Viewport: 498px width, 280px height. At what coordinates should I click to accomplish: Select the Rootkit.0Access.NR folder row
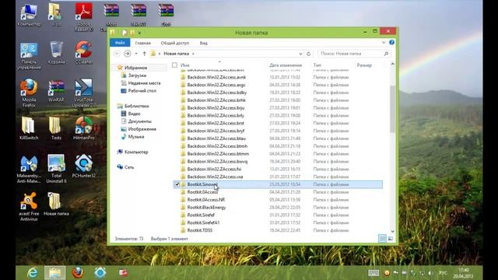(278, 200)
